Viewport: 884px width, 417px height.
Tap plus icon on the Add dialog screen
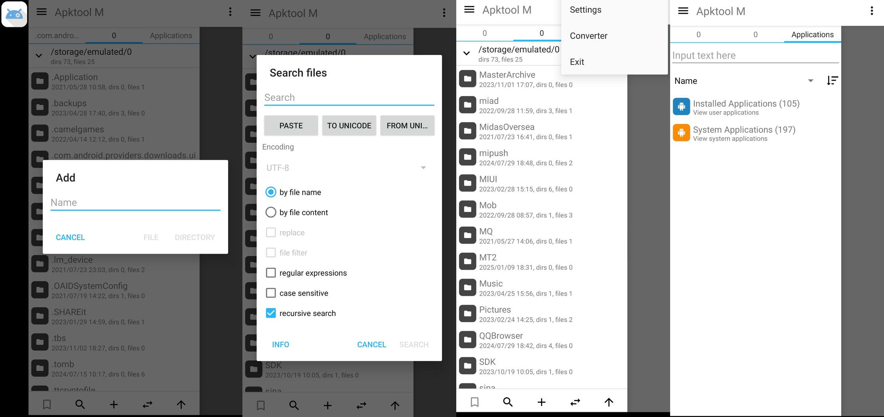coord(114,404)
